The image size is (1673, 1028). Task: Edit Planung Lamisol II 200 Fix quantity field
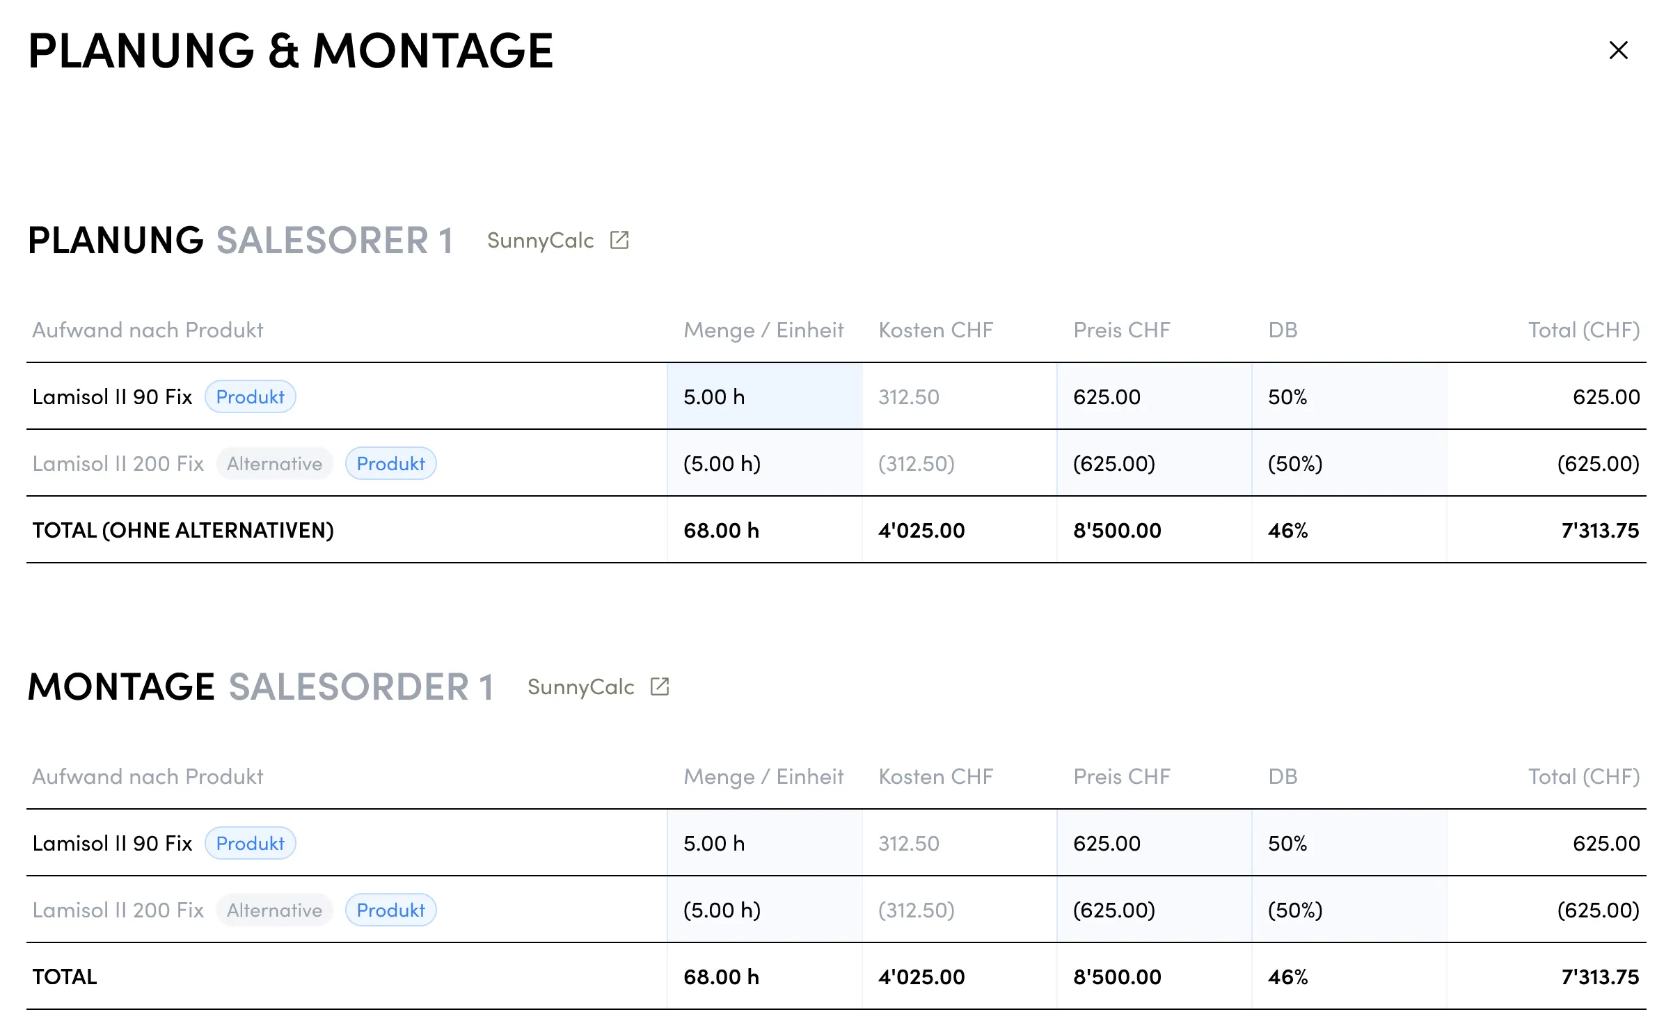click(764, 463)
